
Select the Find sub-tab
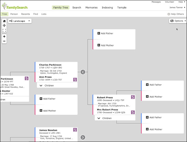[x=36, y=14]
